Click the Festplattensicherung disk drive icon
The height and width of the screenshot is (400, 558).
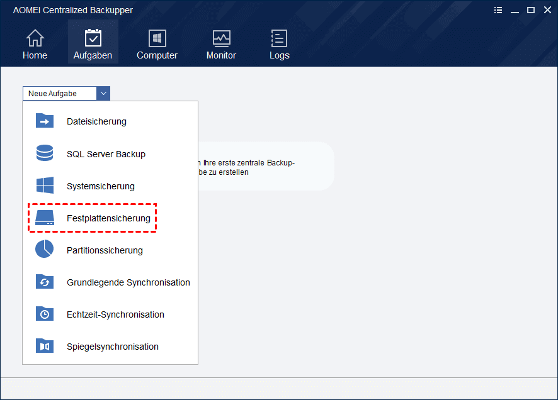[45, 218]
